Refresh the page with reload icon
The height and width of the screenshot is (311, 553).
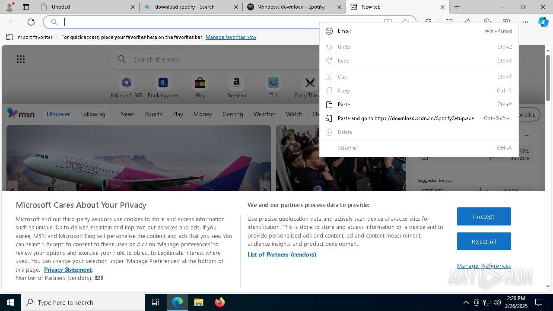[31, 22]
